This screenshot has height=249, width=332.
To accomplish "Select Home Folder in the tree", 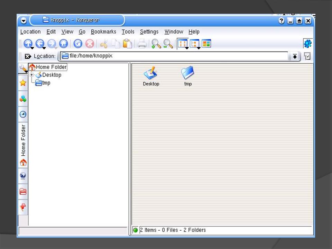I will click(x=48, y=67).
